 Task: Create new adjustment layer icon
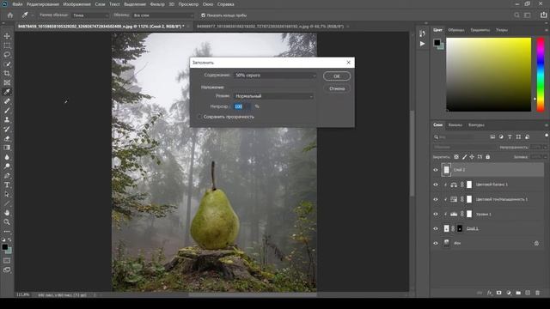[509, 293]
